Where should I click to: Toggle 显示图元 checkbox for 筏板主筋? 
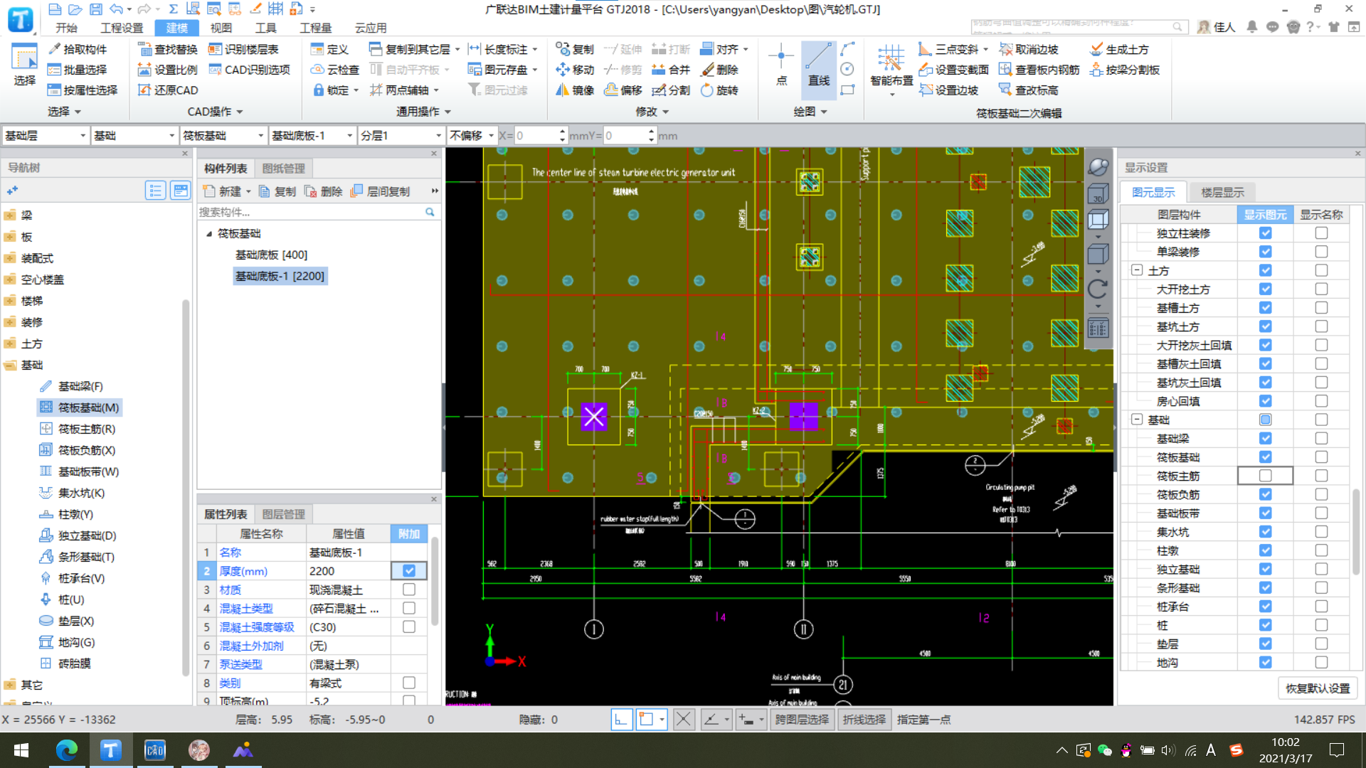1265,476
